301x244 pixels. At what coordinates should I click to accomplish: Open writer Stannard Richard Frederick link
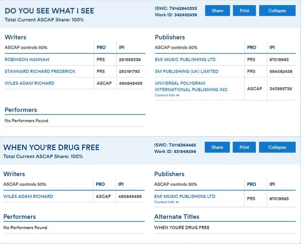point(40,71)
